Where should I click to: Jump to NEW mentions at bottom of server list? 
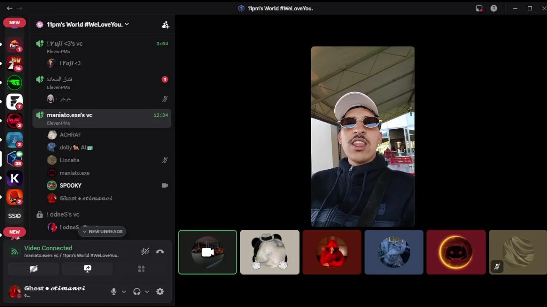[15, 232]
